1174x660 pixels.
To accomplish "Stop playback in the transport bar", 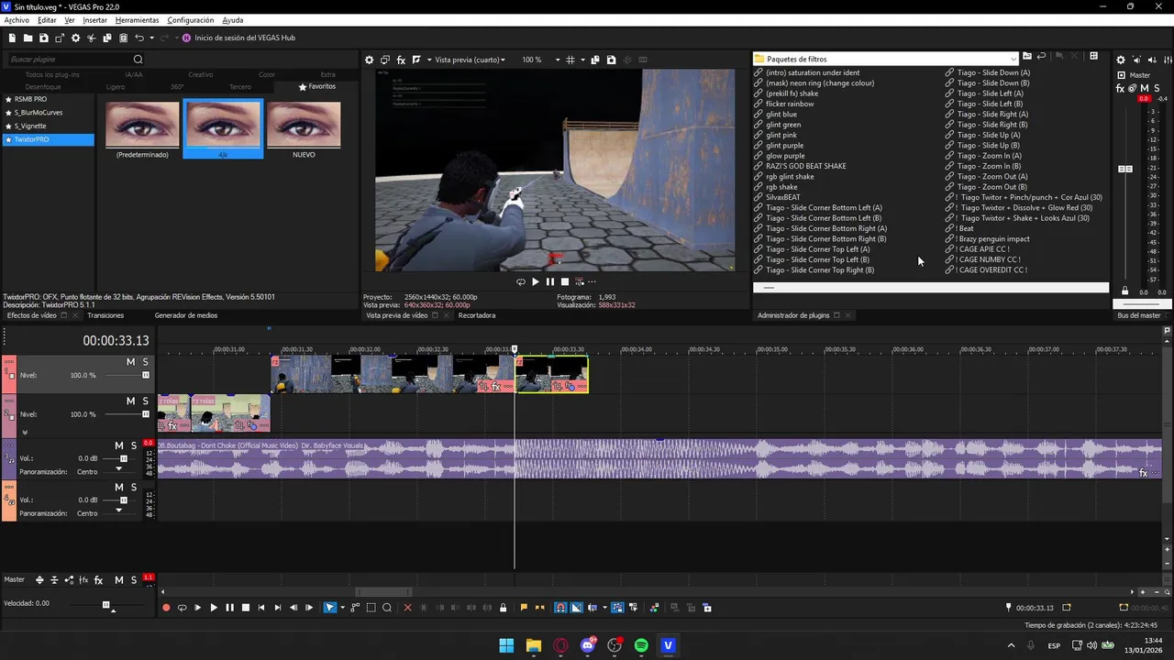I will 245,608.
